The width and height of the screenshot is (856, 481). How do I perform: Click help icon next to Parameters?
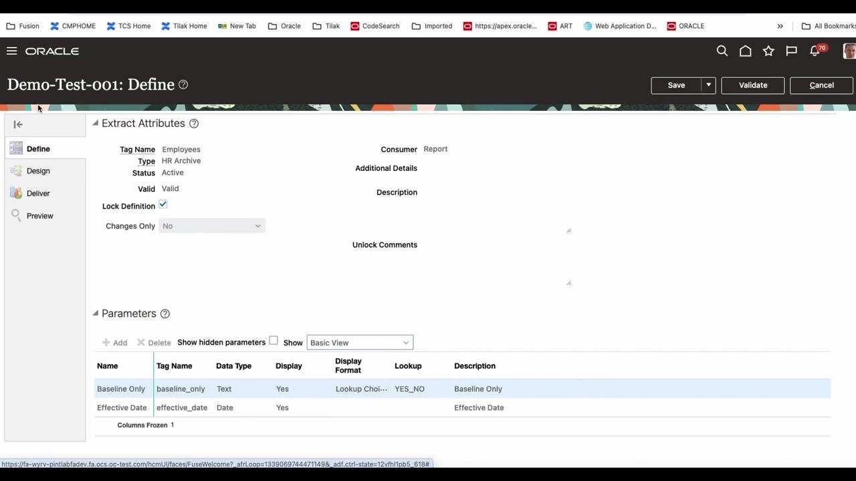[165, 314]
